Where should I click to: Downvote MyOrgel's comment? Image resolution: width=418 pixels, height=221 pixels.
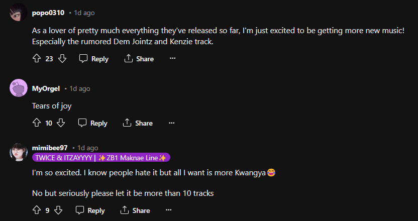pos(61,123)
